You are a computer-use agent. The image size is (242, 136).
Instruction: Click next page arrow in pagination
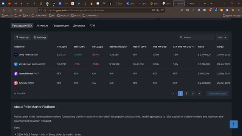pos(199,93)
